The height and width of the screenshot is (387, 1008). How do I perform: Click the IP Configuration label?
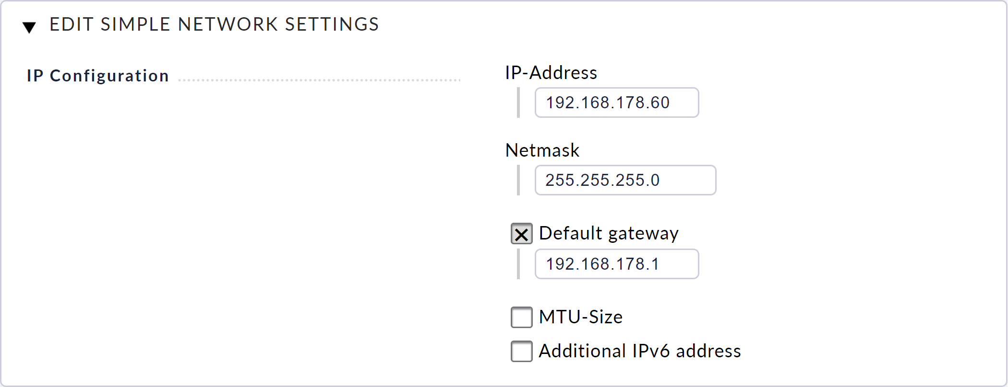pyautogui.click(x=98, y=75)
